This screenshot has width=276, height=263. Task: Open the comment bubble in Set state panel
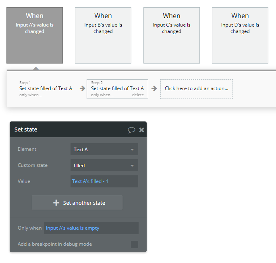(131, 130)
